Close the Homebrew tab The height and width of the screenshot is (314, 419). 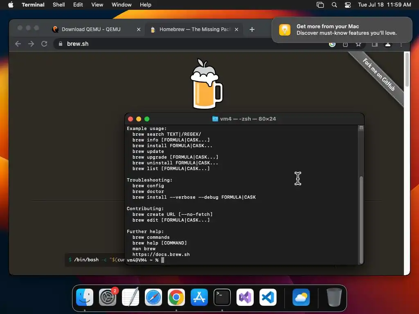pos(237,29)
